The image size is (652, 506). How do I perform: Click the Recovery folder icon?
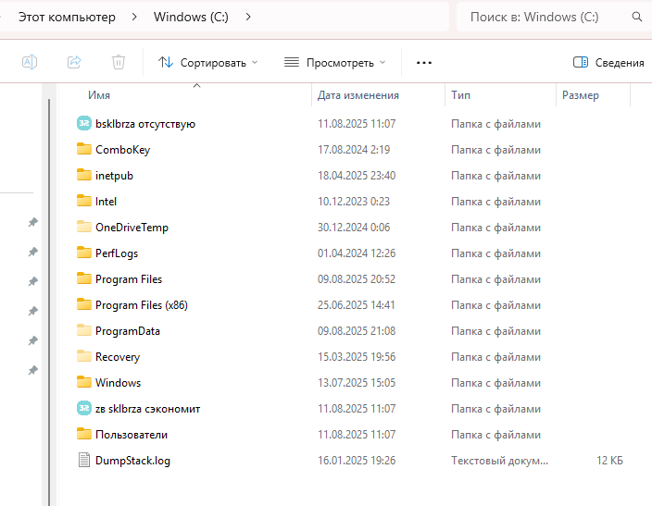click(x=84, y=356)
